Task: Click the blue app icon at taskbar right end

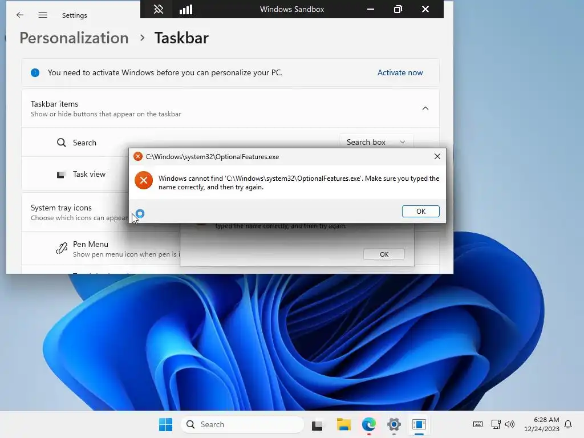Action: tap(419, 424)
